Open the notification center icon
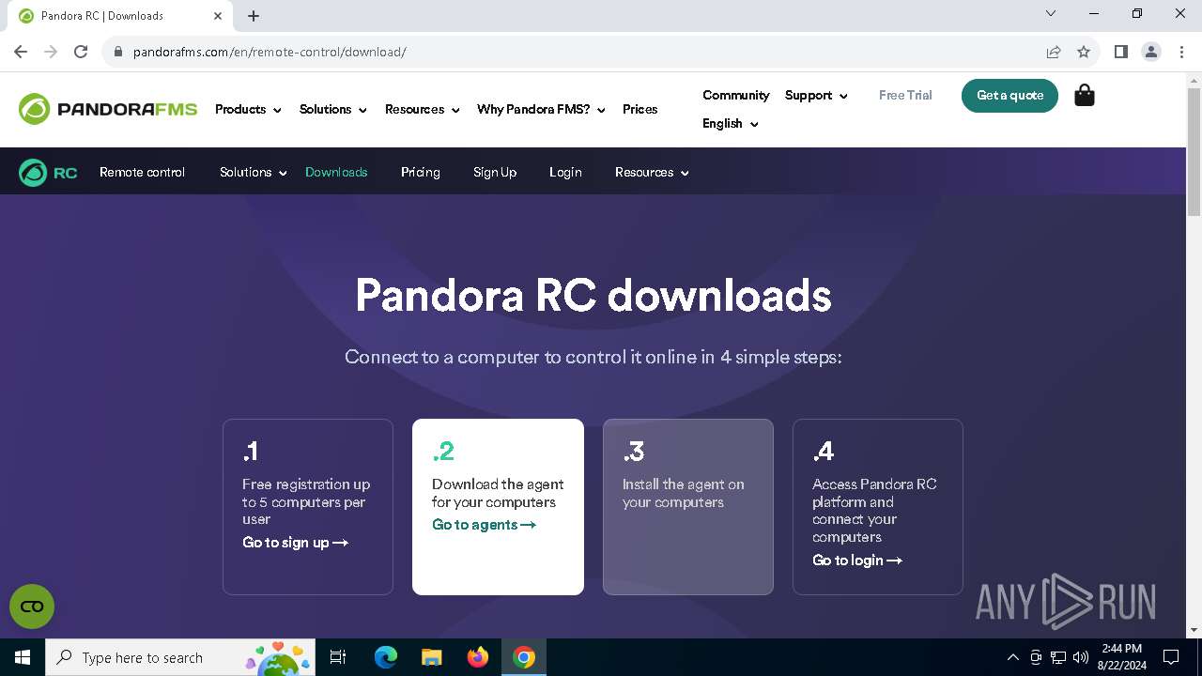 coord(1171,657)
